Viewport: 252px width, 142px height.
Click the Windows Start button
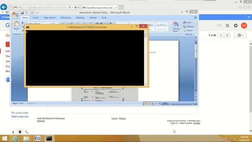point(4,138)
